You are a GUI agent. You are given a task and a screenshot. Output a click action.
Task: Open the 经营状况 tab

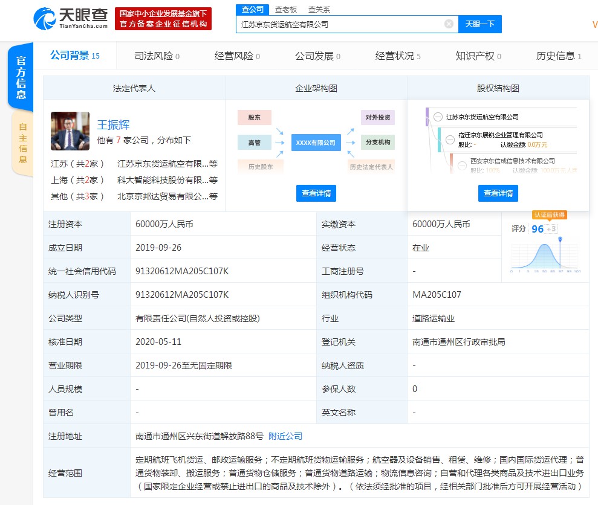(x=398, y=56)
